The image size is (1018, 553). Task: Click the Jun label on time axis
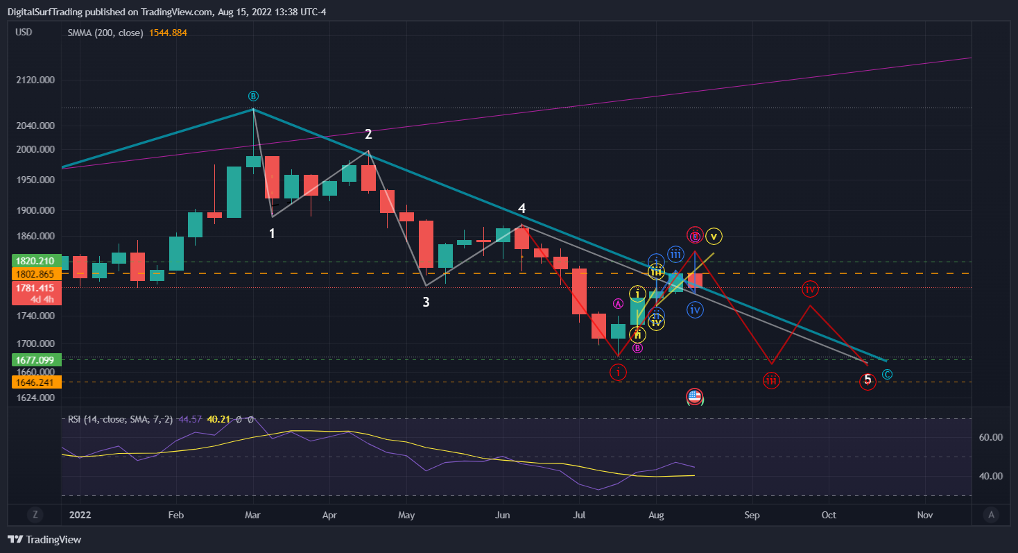[503, 515]
